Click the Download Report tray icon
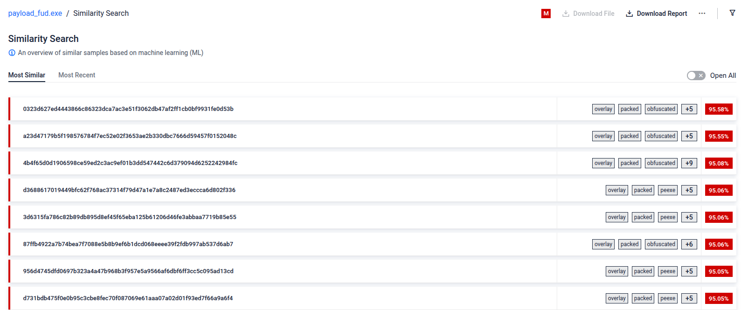This screenshot has width=742, height=310. (x=629, y=14)
